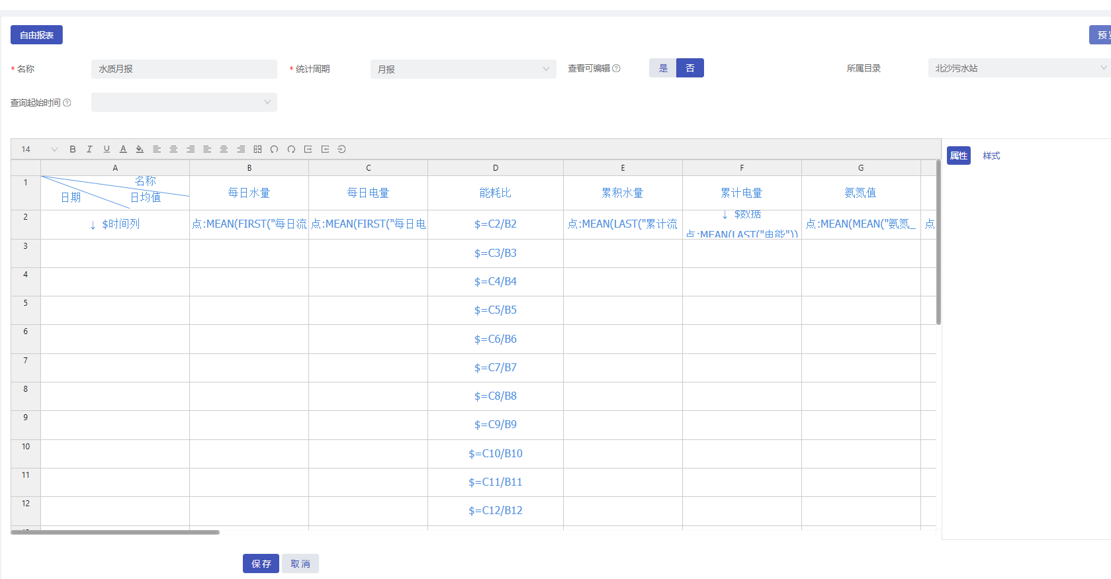Screen dimensions: 1111x579
Task: Select the 每日电量 header cell
Action: 368,193
